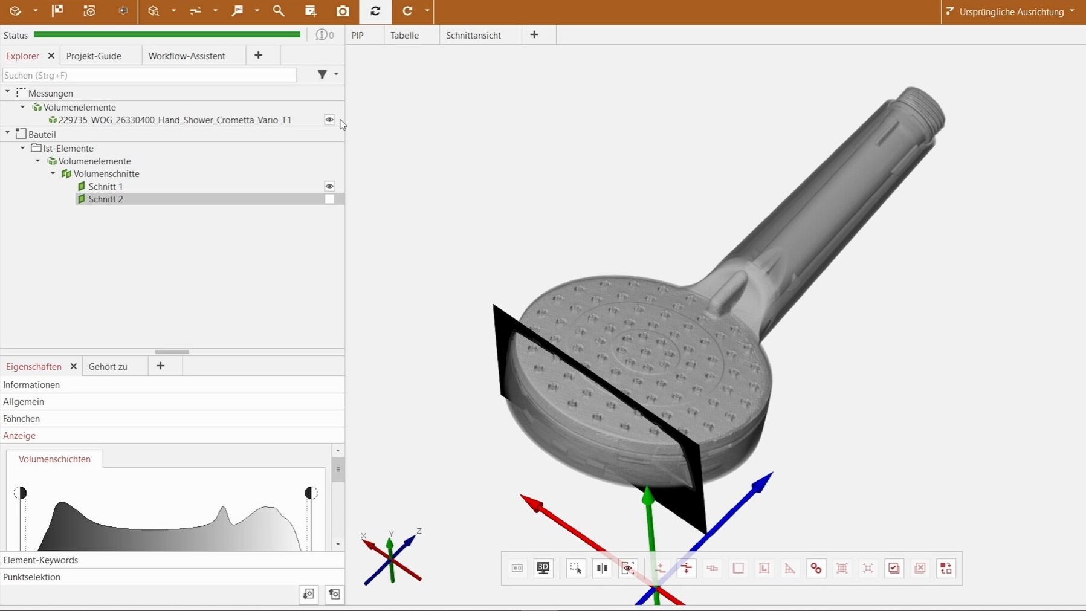Collapse the Ist-Elemente folder node
The image size is (1086, 611).
22,148
